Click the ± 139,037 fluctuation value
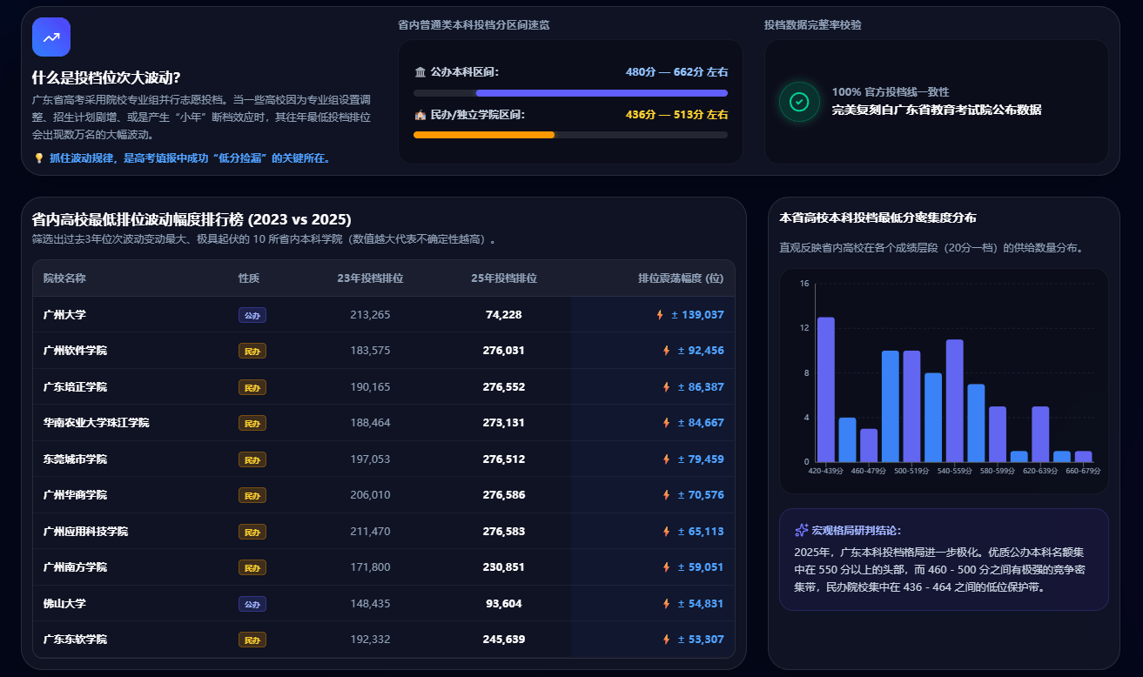 (x=697, y=315)
